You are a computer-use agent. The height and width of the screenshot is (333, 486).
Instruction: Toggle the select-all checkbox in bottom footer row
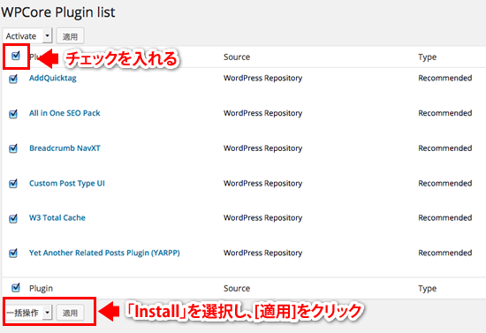[x=16, y=288]
